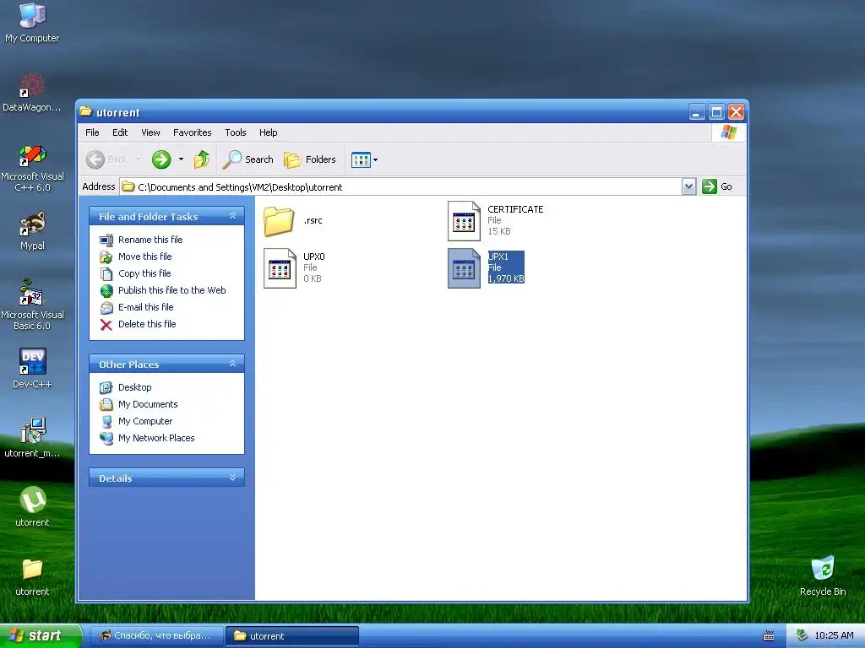Collapse the File and Folder Tasks panel
This screenshot has width=865, height=648.
pyautogui.click(x=233, y=216)
